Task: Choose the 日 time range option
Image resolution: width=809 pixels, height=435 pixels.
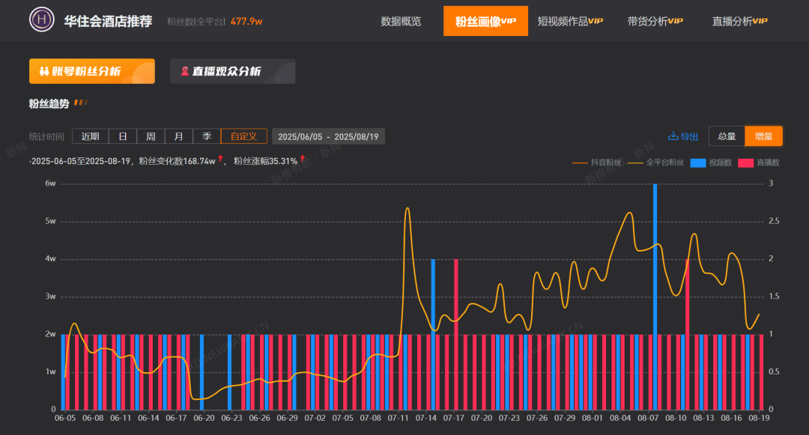Action: click(x=123, y=136)
